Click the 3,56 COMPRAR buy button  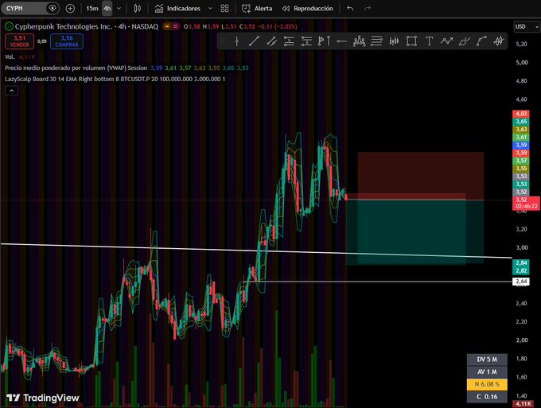(x=67, y=41)
